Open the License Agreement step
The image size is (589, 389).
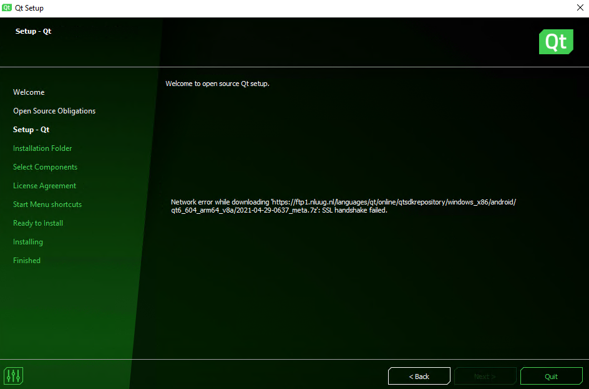(44, 186)
